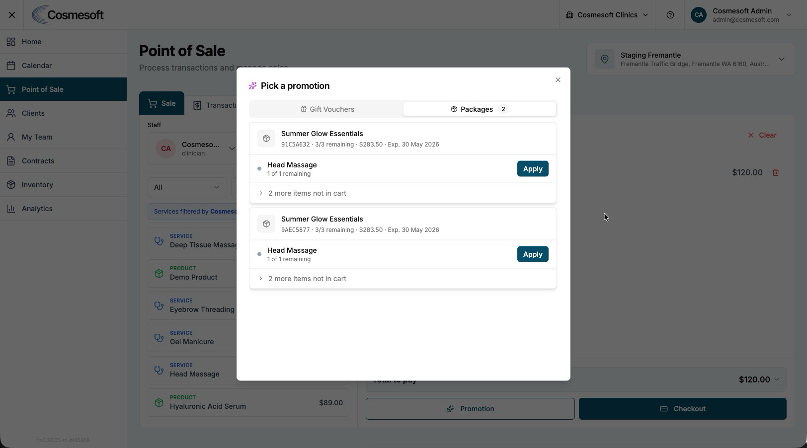Select the Packages tab
The image size is (807, 448).
480,109
